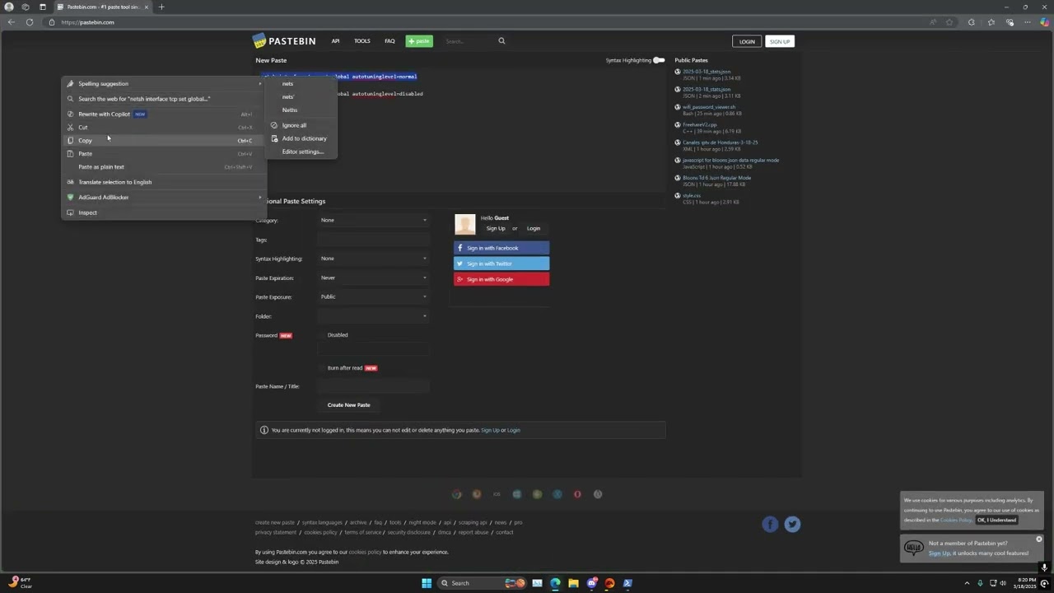The height and width of the screenshot is (593, 1054).
Task: Click Sign in with Google button
Action: [x=501, y=279]
